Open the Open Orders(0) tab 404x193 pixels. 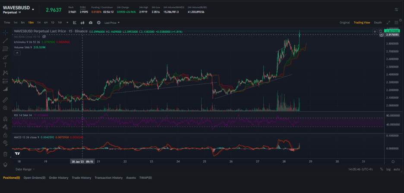click(x=35, y=178)
